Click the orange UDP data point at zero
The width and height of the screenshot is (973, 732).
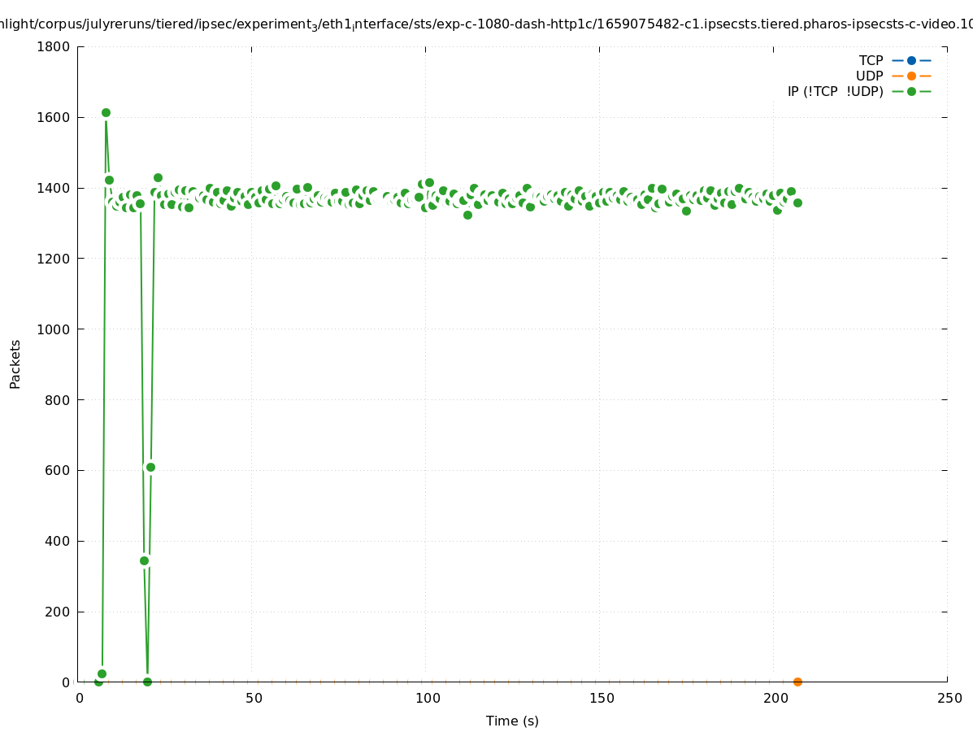[x=797, y=682]
